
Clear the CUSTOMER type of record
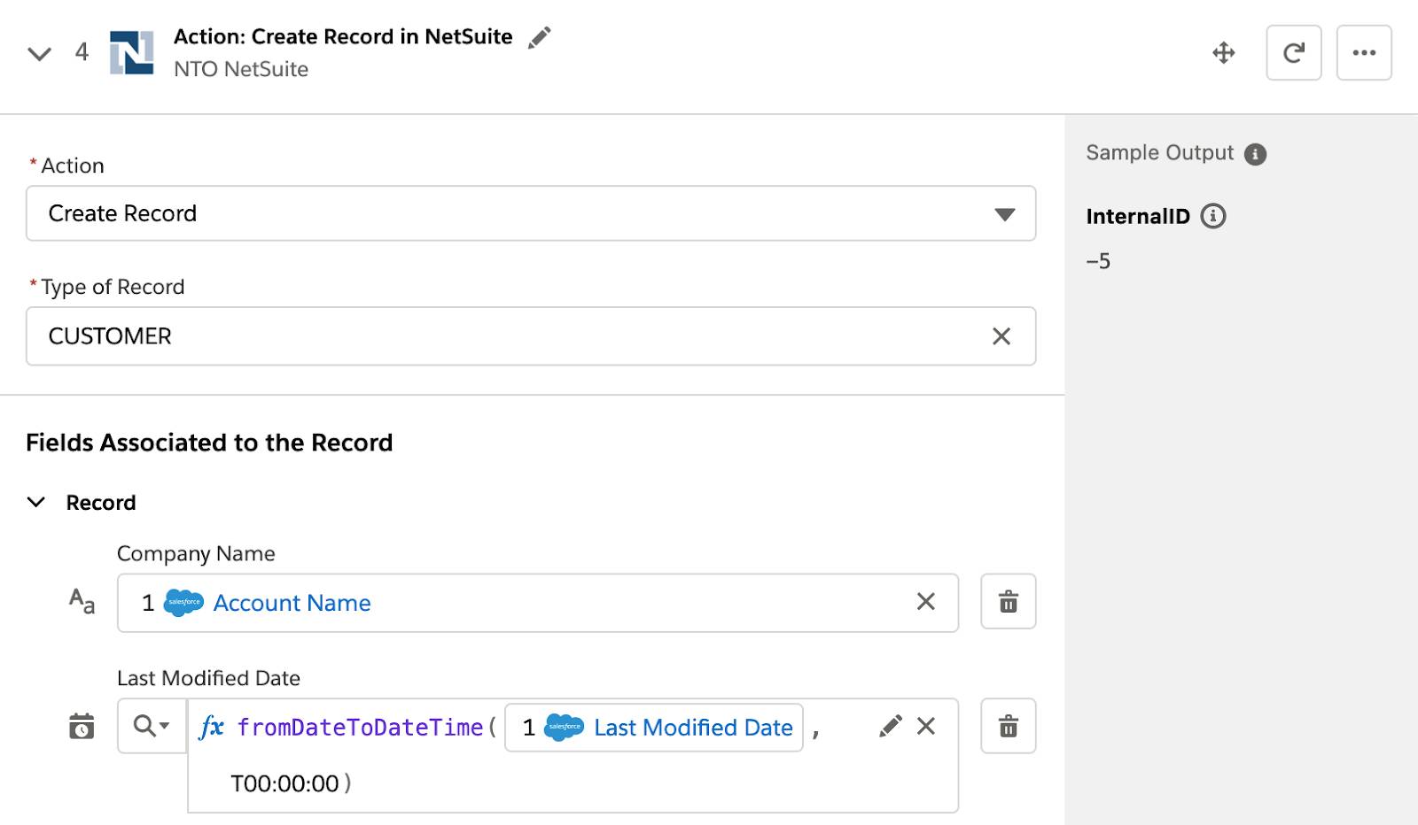1001,336
